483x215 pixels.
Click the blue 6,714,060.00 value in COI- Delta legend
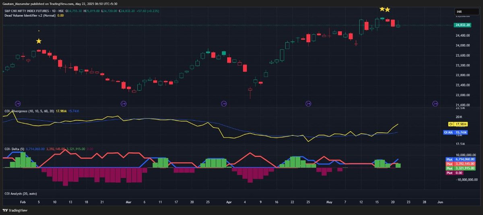point(36,149)
